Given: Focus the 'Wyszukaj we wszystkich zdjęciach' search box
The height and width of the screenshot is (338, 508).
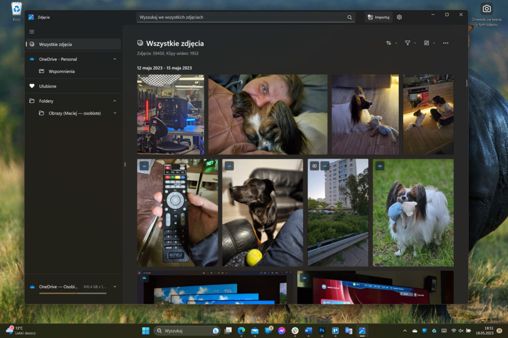Looking at the screenshot, I should 245,17.
